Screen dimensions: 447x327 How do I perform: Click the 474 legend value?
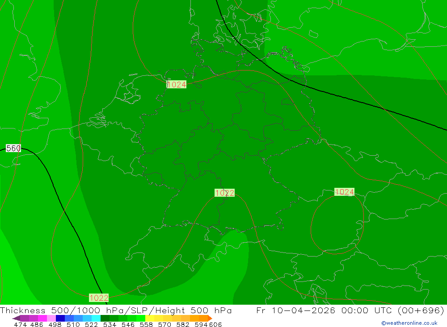pos(20,325)
